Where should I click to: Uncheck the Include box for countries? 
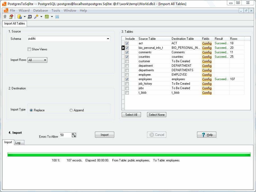(x=127, y=57)
